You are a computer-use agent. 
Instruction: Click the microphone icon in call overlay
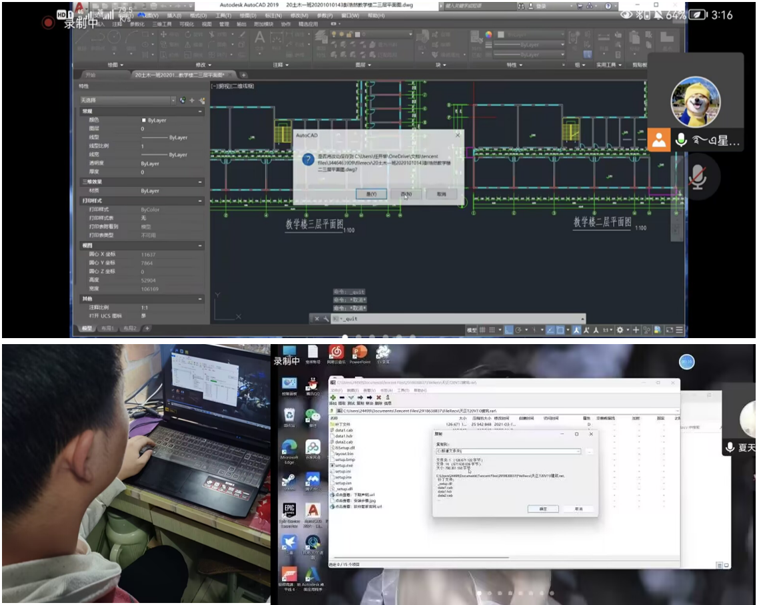coord(681,140)
